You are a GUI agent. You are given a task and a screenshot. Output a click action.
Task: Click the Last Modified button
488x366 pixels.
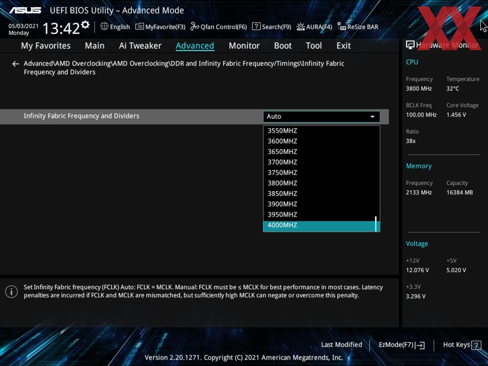point(342,344)
